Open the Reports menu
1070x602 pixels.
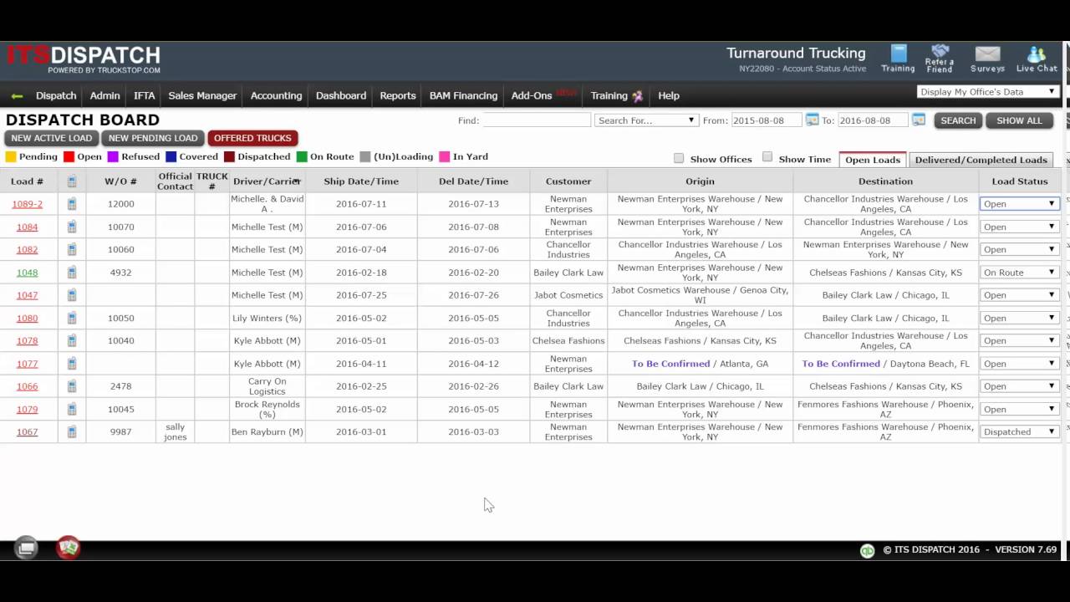coord(398,95)
